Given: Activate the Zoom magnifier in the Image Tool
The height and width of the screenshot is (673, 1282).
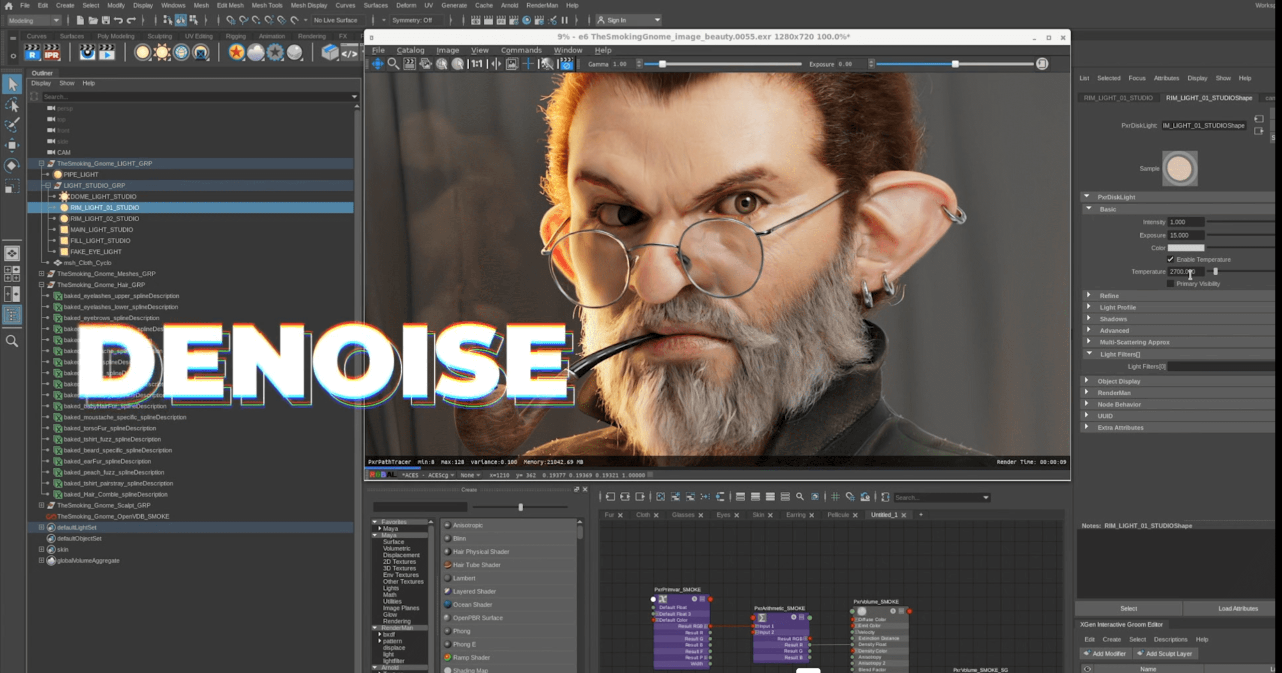Looking at the screenshot, I should (393, 64).
